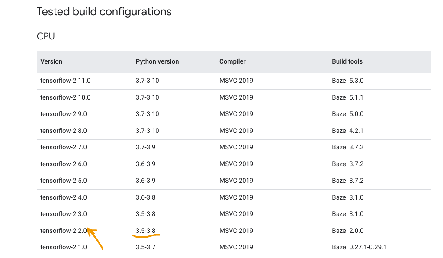Click the tensorflow-2.11.0 version cell
443x258 pixels.
click(65, 81)
